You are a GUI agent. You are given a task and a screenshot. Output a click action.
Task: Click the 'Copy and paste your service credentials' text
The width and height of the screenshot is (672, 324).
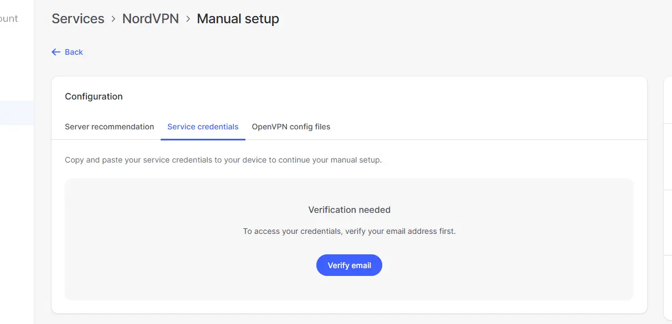point(223,160)
